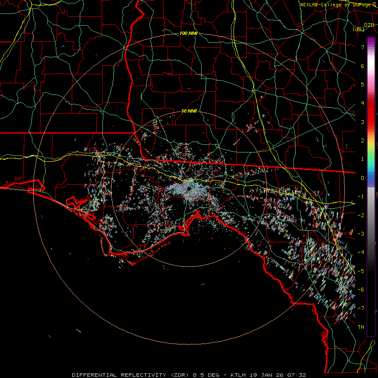Click the 4 value on the ZDR scale
The height and width of the screenshot is (378, 378).
pos(362,103)
